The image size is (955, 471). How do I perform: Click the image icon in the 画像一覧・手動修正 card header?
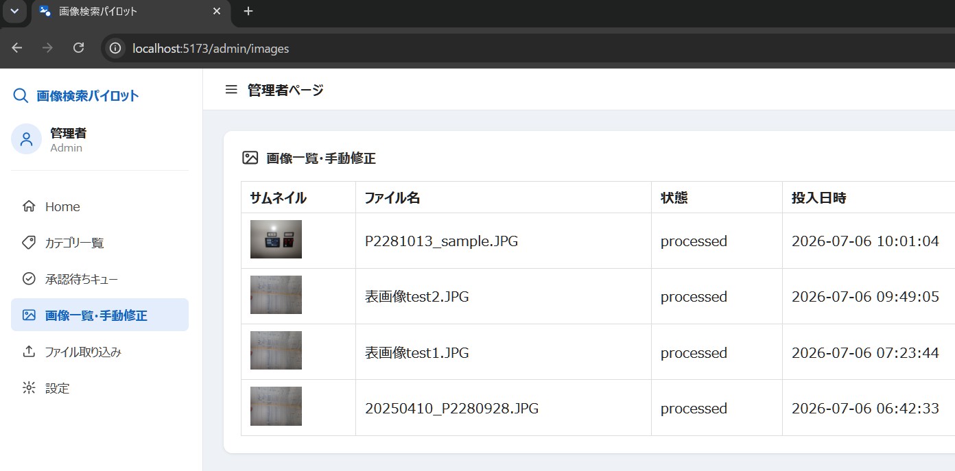250,158
